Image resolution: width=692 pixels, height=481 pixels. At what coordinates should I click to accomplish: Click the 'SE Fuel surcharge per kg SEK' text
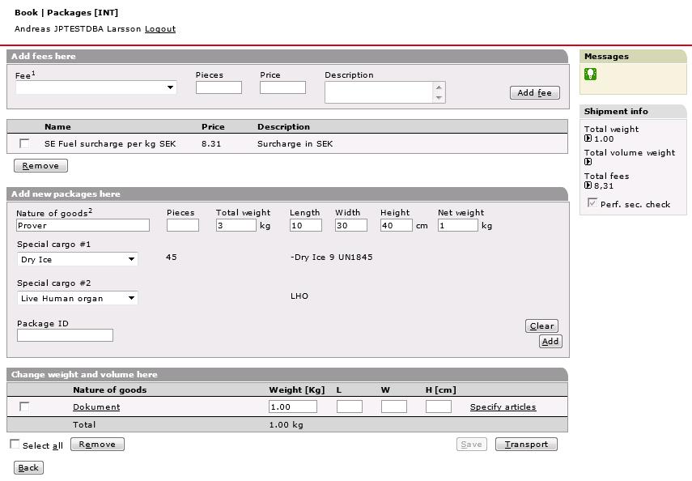[110, 143]
